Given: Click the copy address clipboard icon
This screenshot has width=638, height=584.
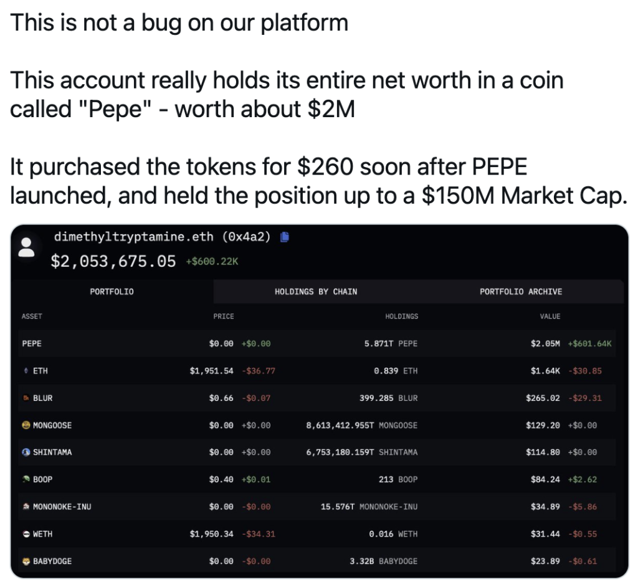Looking at the screenshot, I should 285,237.
